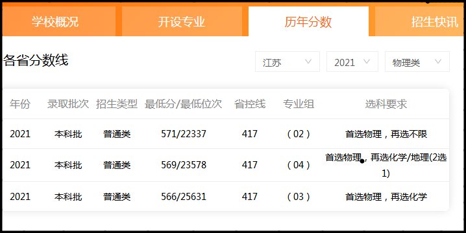Click the 专业组 column header
466x233 pixels.
299,104
